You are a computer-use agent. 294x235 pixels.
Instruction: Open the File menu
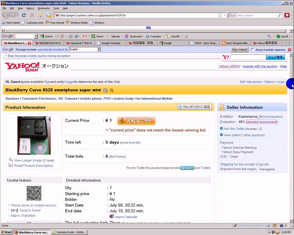click(x=4, y=8)
